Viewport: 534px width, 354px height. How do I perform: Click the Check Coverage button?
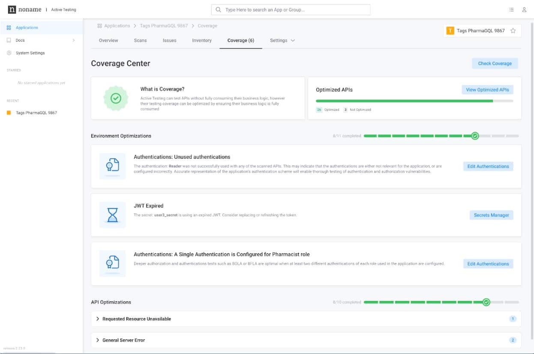tap(495, 63)
